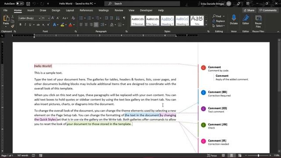Viewport: 281px width, 158px height.
Task: Insert a bulleted list
Action: tap(81, 18)
